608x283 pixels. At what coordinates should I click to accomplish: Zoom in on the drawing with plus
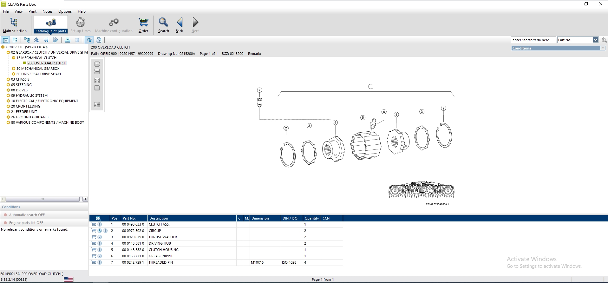(x=97, y=64)
